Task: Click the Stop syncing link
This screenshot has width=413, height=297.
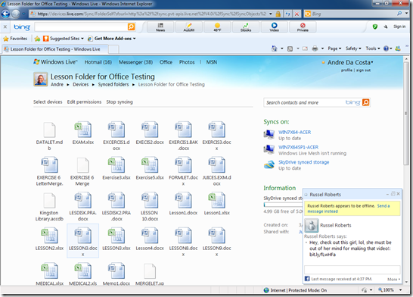Action: click(x=120, y=102)
